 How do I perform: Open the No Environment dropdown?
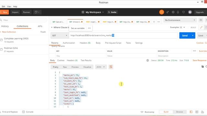click(x=180, y=20)
